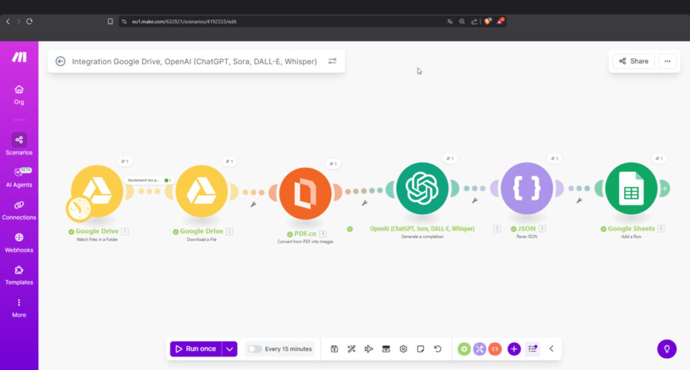Open the JSON Parse module
The image size is (690, 370).
tap(526, 188)
